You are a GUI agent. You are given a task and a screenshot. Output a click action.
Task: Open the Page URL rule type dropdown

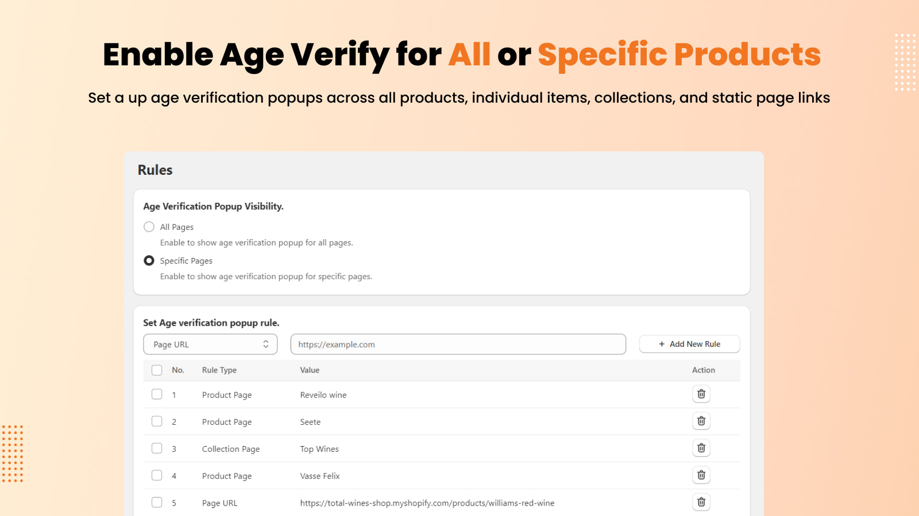(210, 344)
